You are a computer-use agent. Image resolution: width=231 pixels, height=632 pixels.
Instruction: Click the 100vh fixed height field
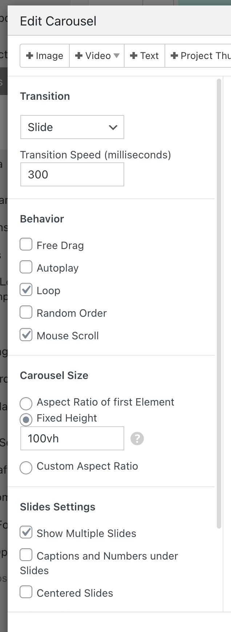(x=72, y=438)
